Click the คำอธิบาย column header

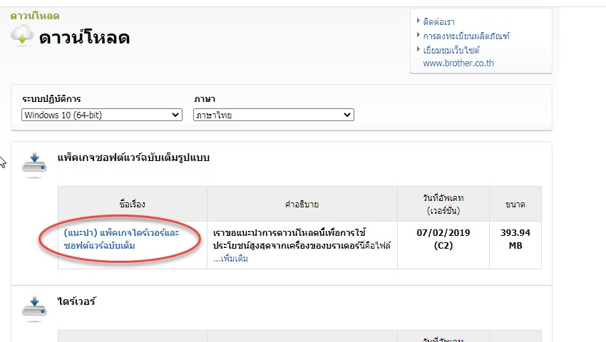pyautogui.click(x=302, y=204)
